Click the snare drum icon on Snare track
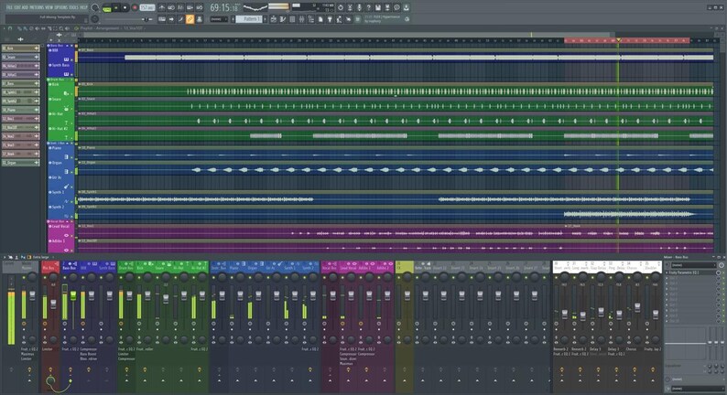This screenshot has height=395, width=727. tap(66, 109)
